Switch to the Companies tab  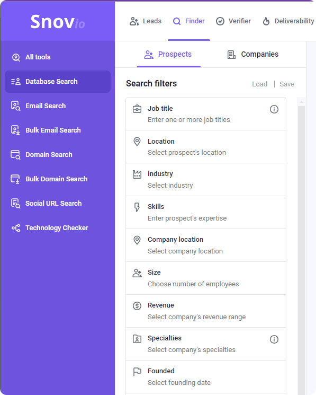coord(253,55)
